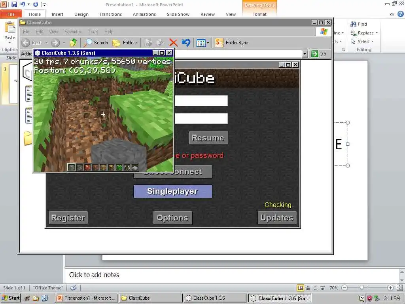Select the green leaves block in the hotbar
The width and height of the screenshot is (405, 304).
point(119,167)
